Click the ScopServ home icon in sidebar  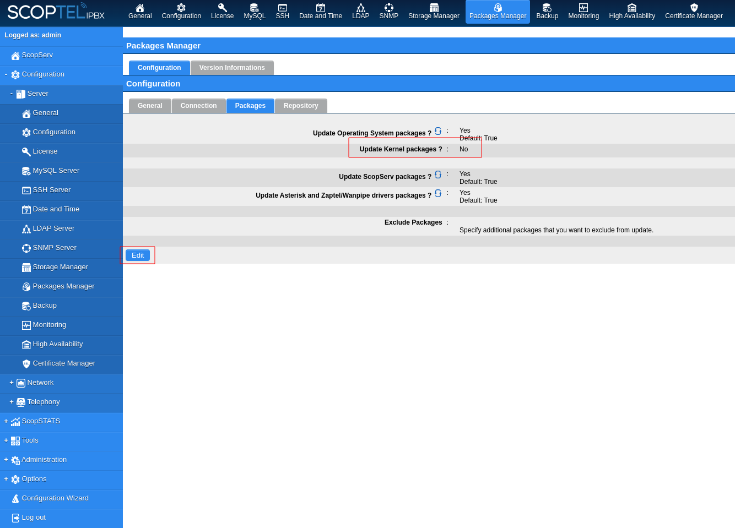pyautogui.click(x=15, y=56)
